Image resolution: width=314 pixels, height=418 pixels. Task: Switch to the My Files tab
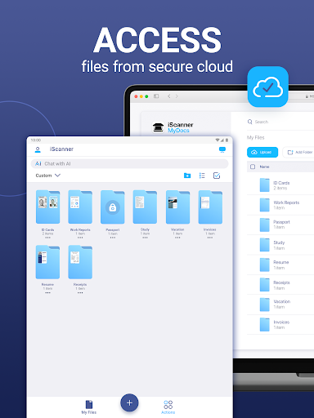click(89, 407)
